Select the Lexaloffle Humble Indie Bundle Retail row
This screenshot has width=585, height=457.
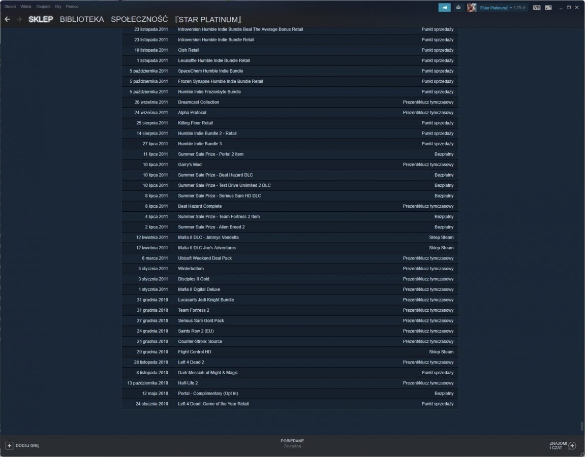[x=290, y=60]
